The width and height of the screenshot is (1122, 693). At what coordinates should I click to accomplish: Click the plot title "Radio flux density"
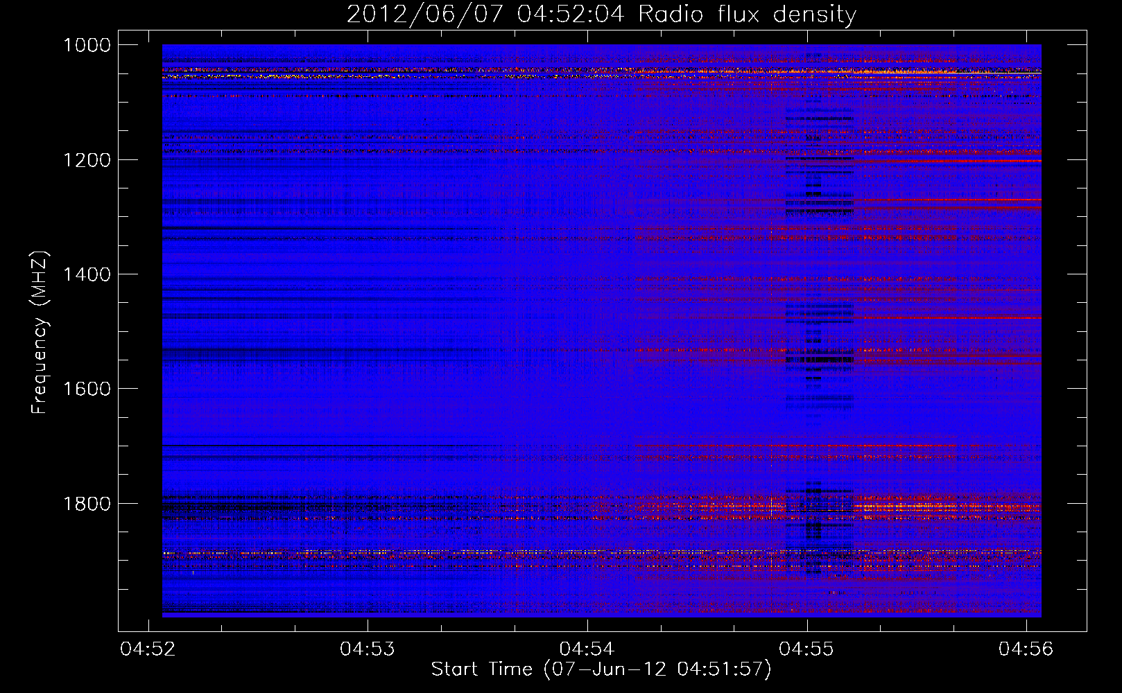tap(747, 15)
